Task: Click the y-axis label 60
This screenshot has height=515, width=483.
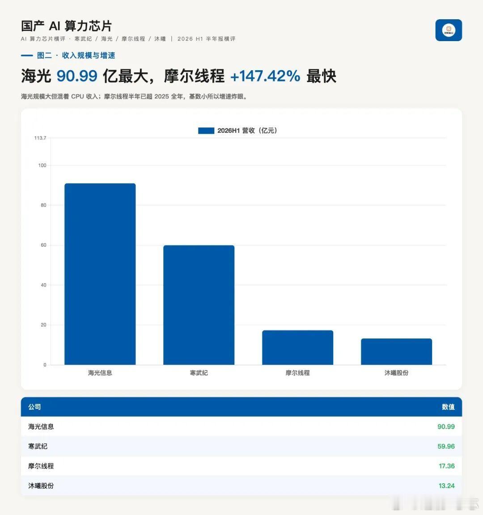Action: [43, 245]
